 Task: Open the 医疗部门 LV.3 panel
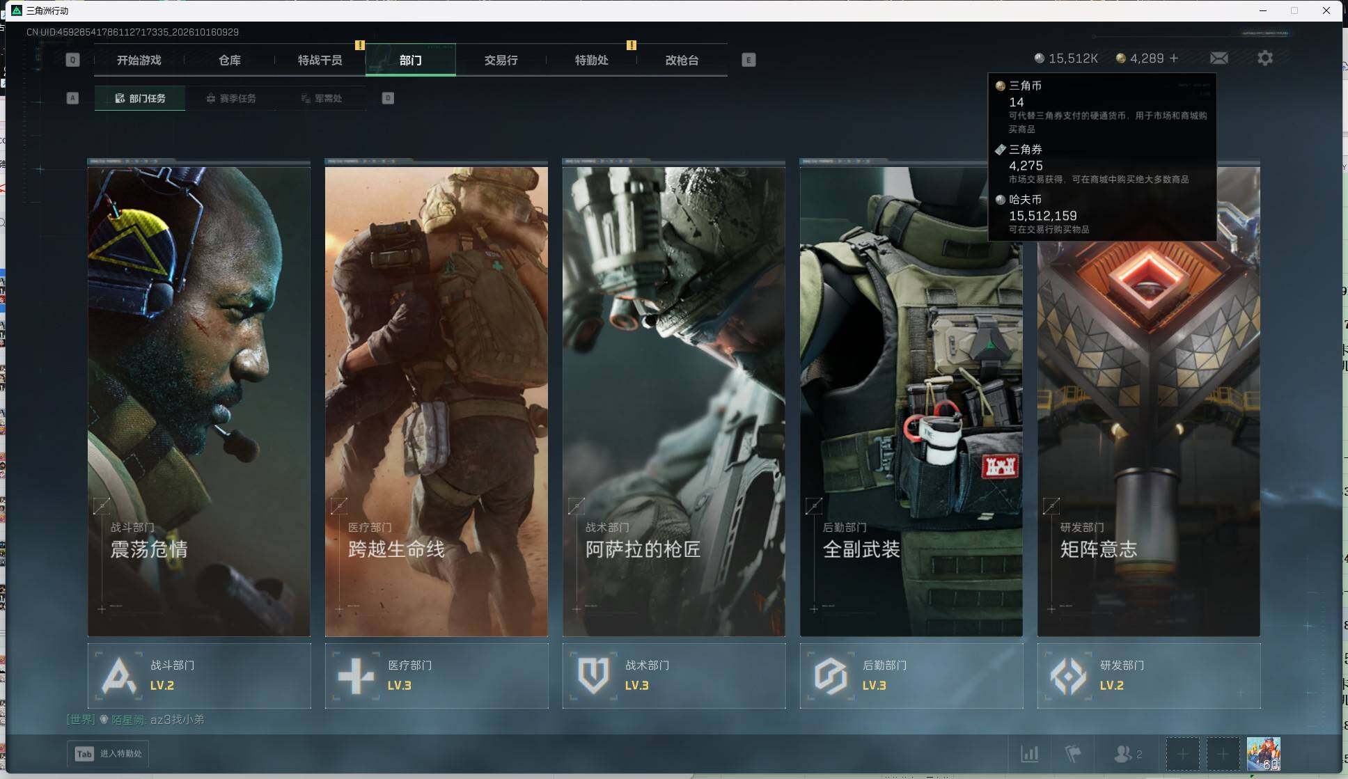(x=437, y=676)
